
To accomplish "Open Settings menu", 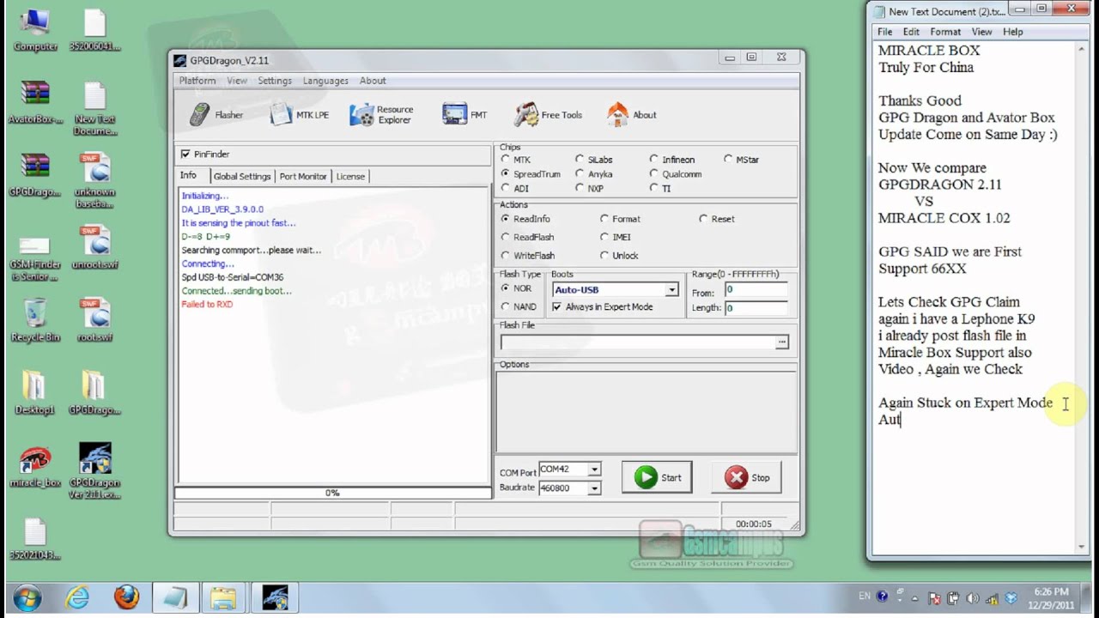I will coord(275,81).
